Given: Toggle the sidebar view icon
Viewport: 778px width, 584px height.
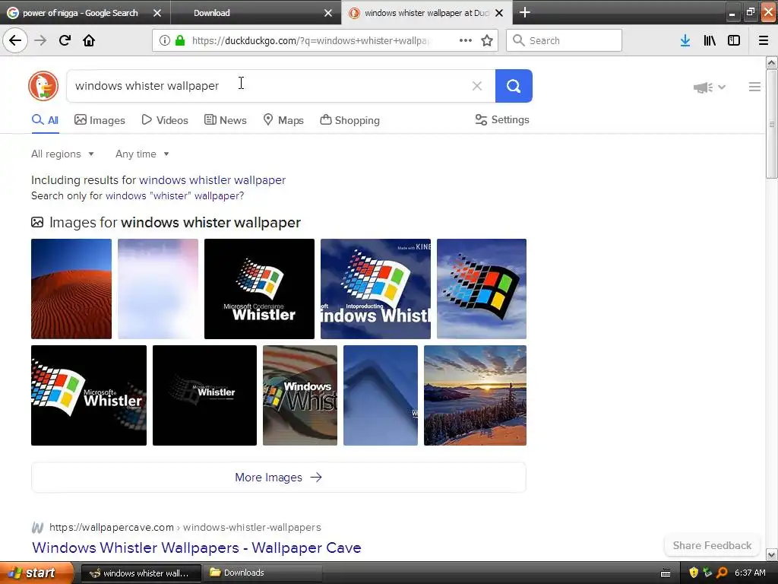Looking at the screenshot, I should [734, 40].
